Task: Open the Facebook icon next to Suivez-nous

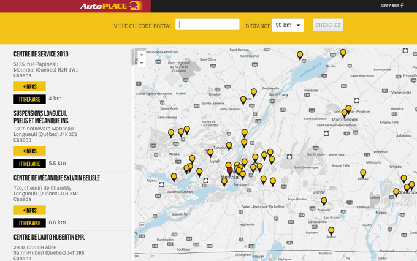Action: [402, 6]
